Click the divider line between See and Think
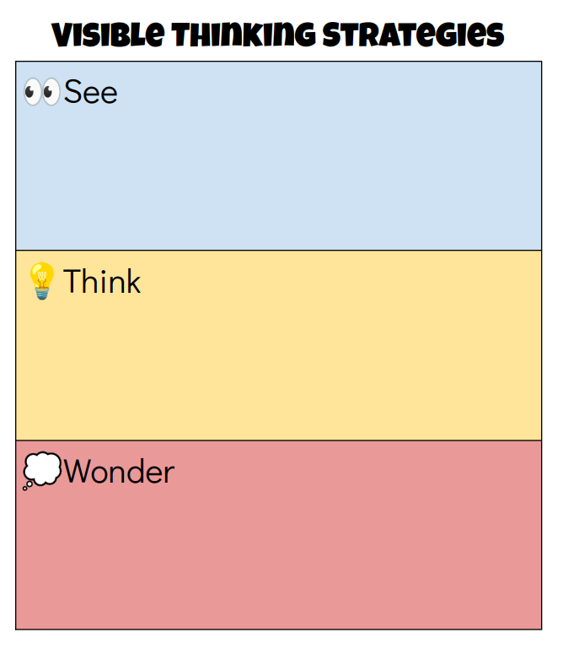563x670 pixels. (278, 251)
